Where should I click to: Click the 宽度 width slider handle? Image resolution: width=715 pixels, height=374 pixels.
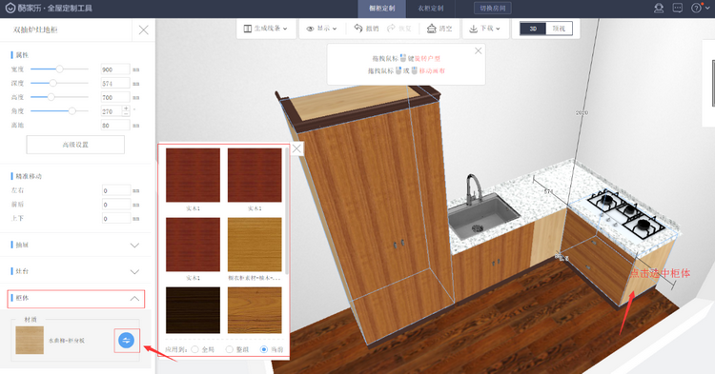tap(59, 69)
